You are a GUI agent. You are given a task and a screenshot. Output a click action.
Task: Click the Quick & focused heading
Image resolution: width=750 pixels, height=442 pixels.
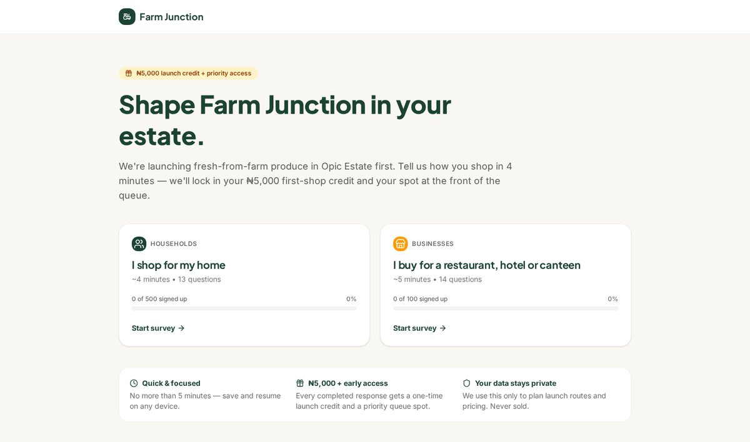click(x=171, y=383)
